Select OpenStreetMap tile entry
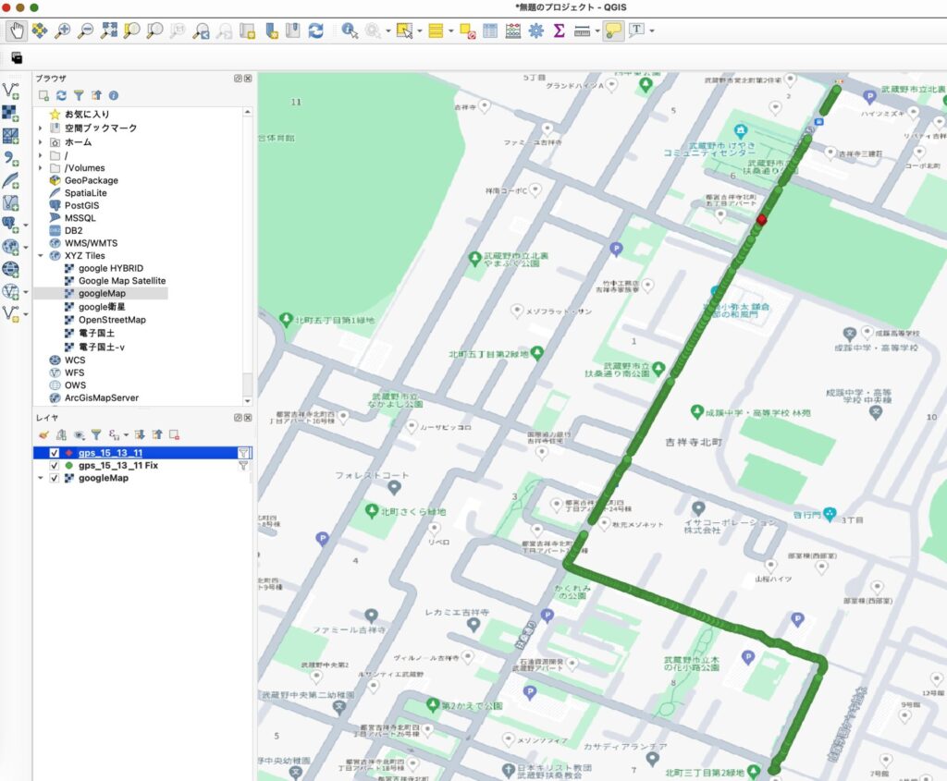 coord(112,320)
